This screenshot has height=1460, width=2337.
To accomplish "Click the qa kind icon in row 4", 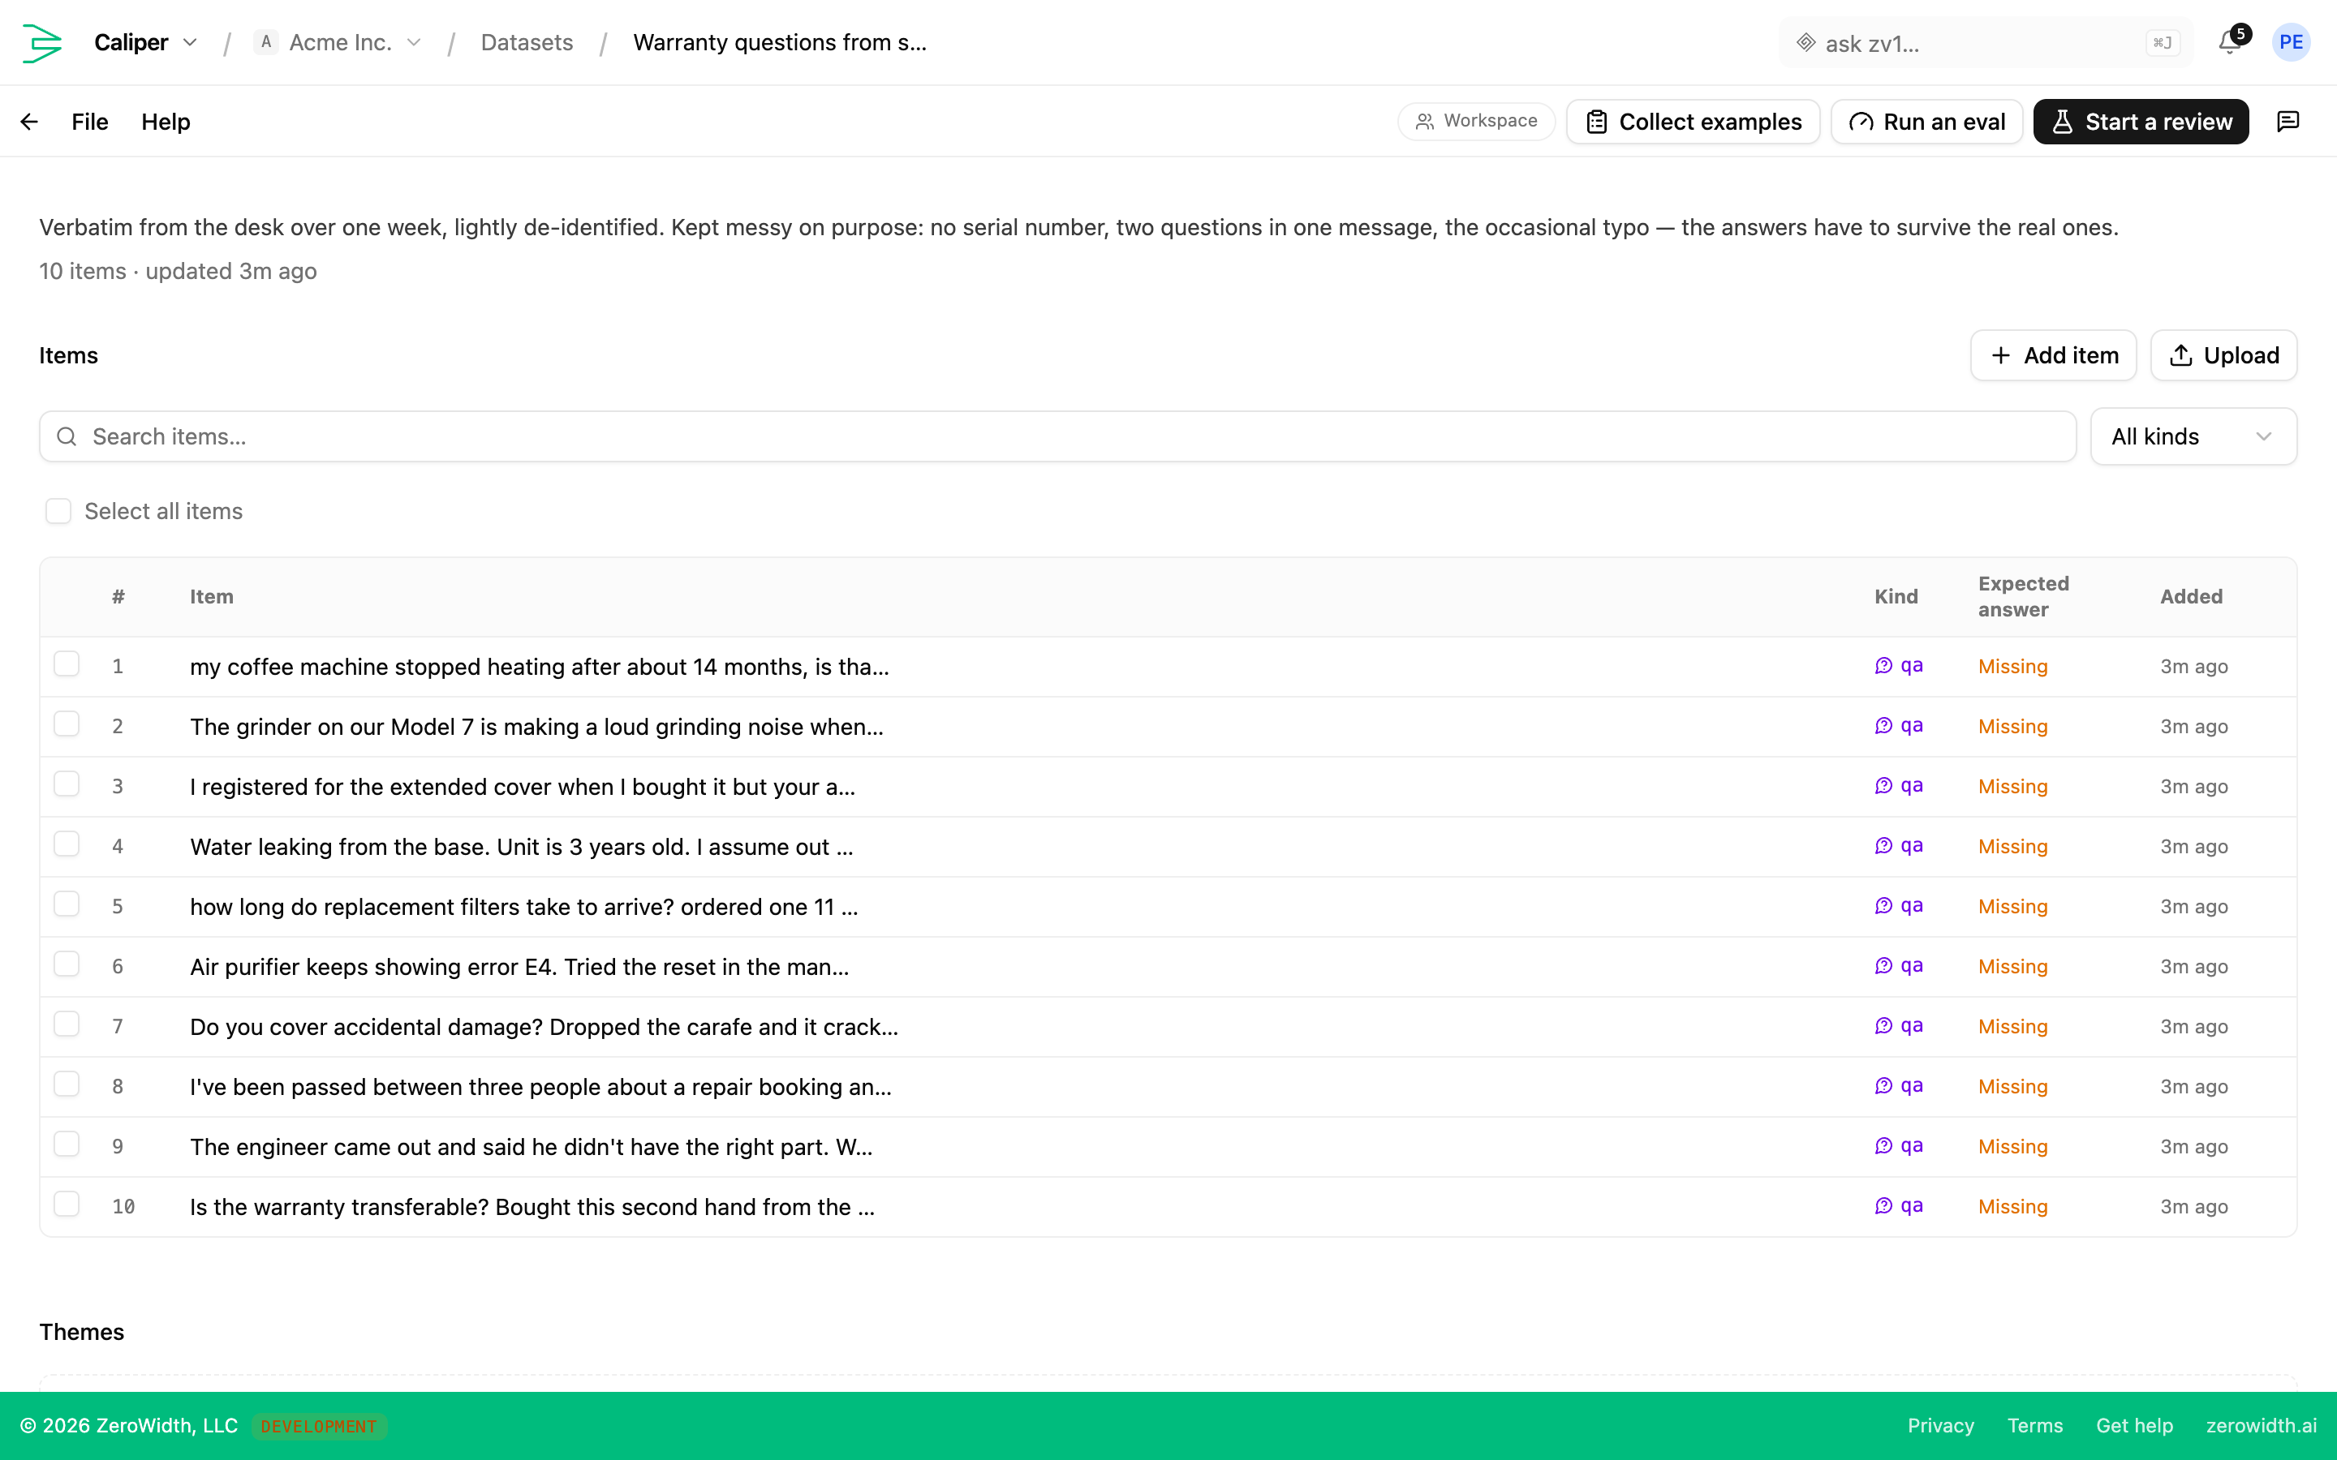I will coord(1883,846).
